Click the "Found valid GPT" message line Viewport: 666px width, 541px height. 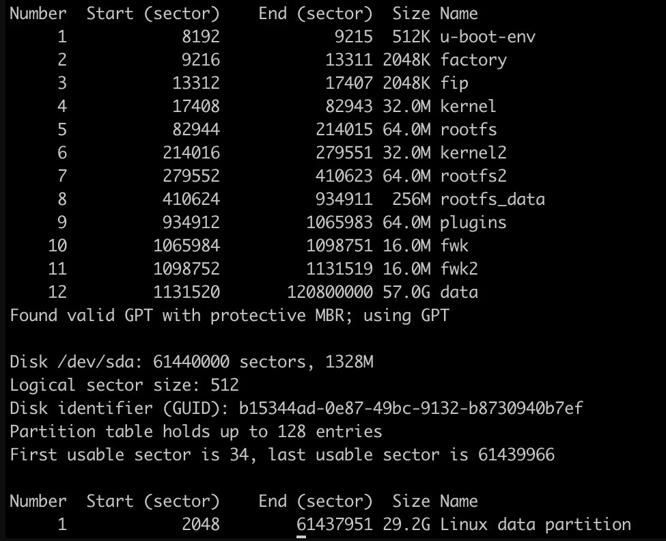click(230, 316)
